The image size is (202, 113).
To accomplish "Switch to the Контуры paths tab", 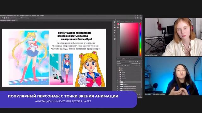I will [x=132, y=59].
